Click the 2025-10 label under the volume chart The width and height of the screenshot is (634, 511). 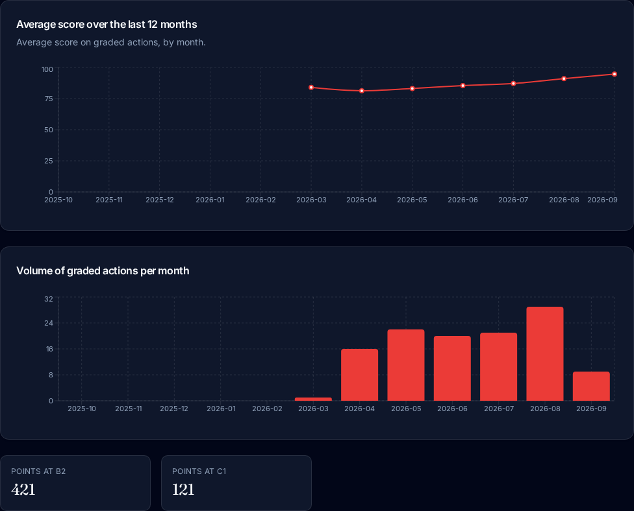(x=82, y=409)
